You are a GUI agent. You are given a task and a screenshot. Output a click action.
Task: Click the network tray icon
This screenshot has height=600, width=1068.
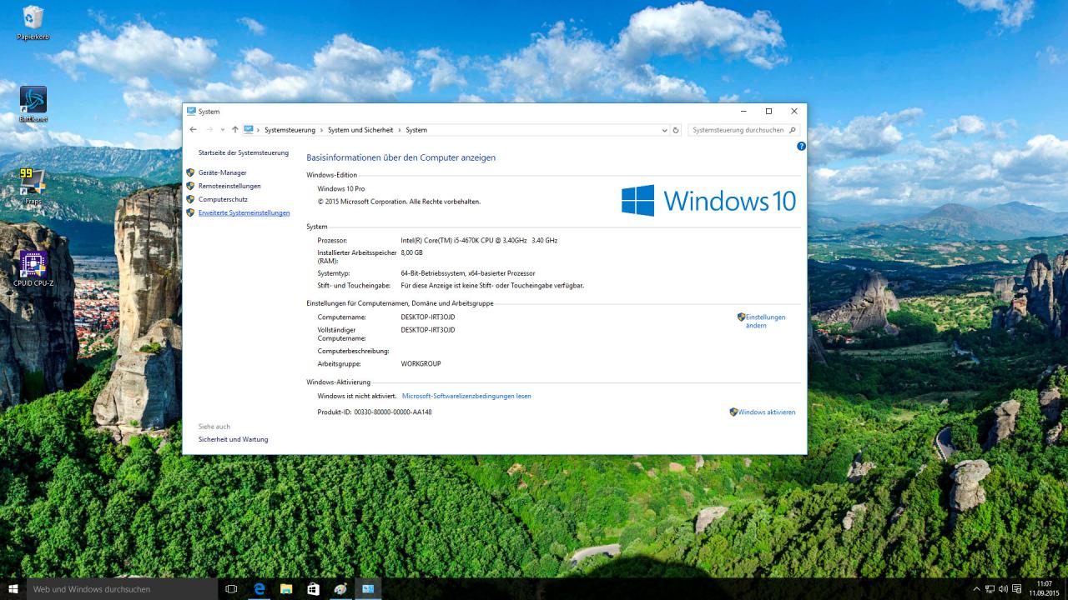(990, 589)
